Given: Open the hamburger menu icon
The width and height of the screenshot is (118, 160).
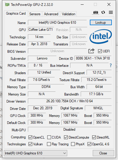Looking at the screenshot, I should point(111,12).
